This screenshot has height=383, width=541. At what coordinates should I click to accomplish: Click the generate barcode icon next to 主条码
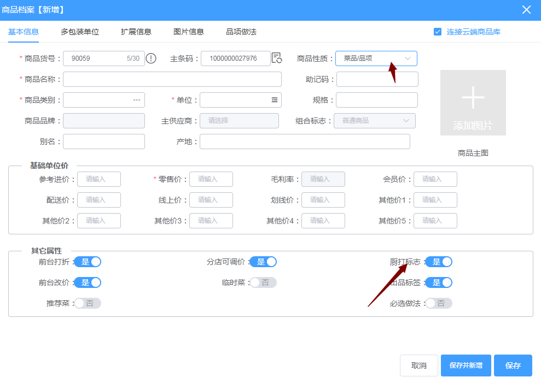(x=277, y=58)
